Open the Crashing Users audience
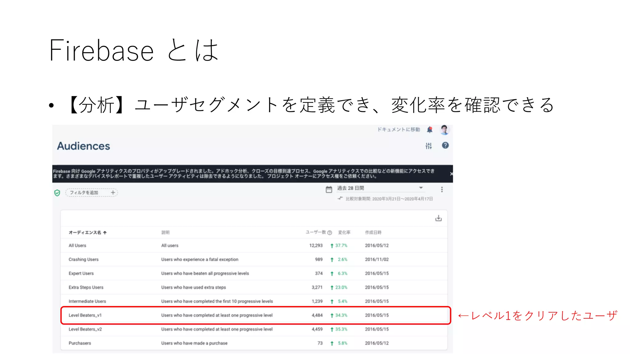This screenshot has height=354, width=630. coord(84,259)
